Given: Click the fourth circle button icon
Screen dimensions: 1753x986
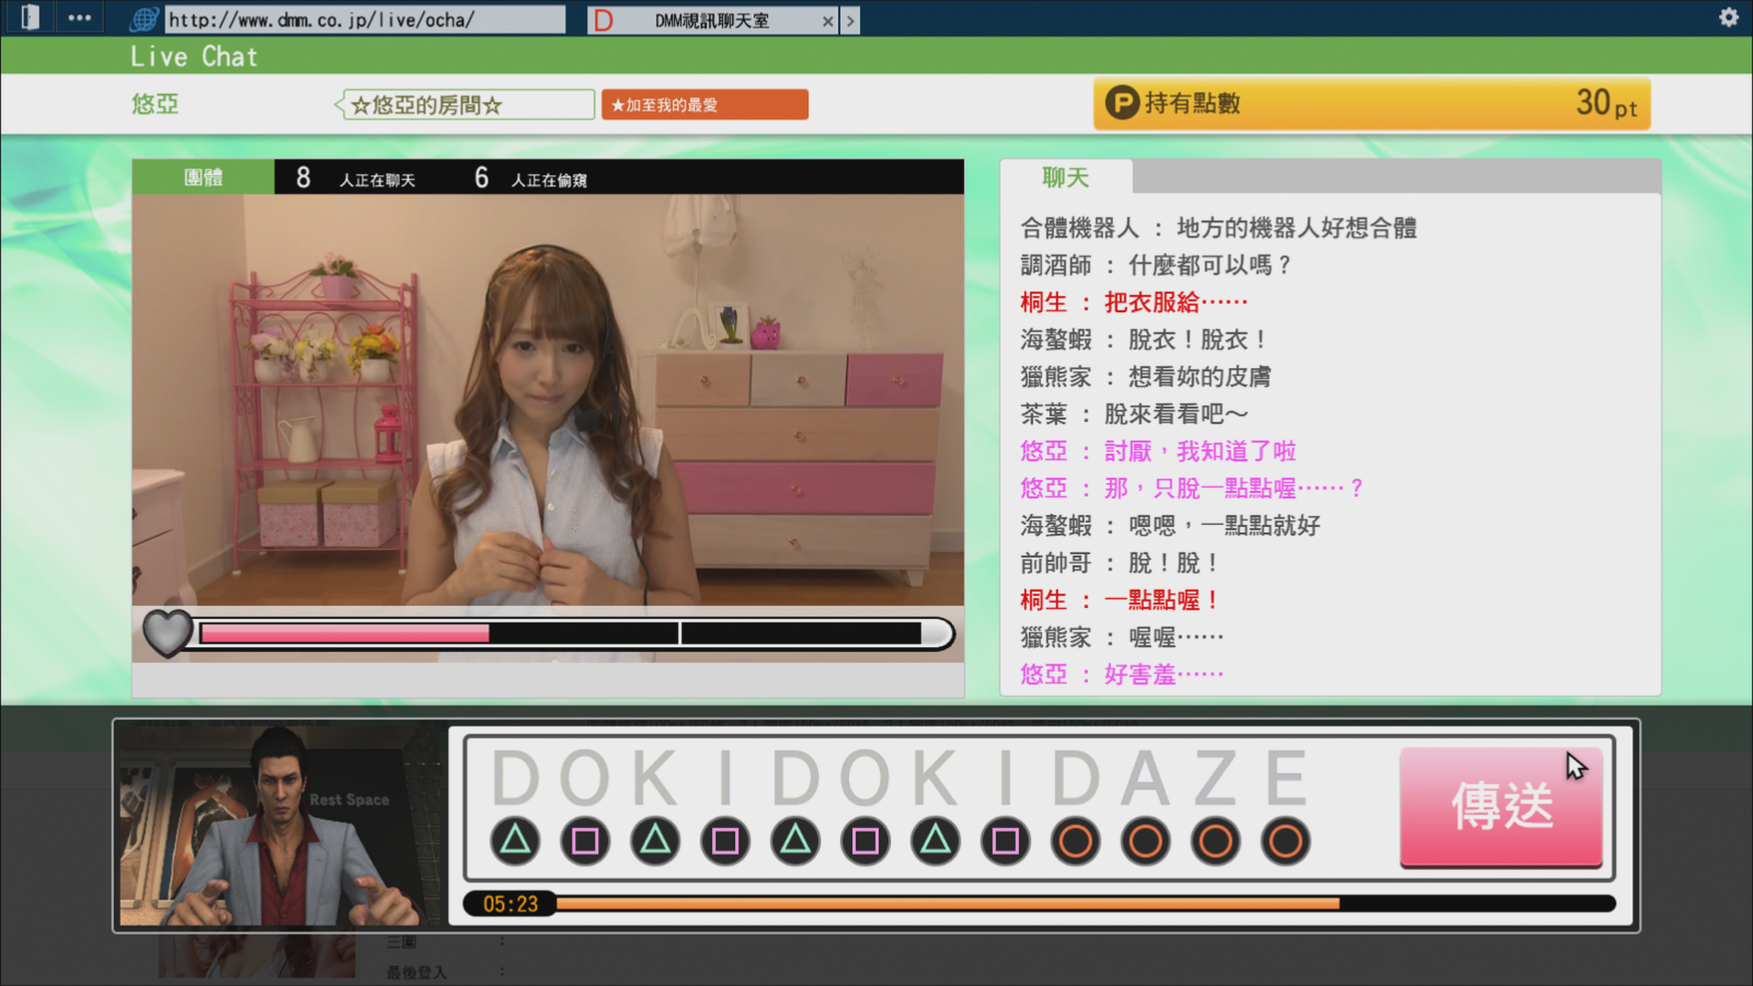Looking at the screenshot, I should click(x=1286, y=841).
